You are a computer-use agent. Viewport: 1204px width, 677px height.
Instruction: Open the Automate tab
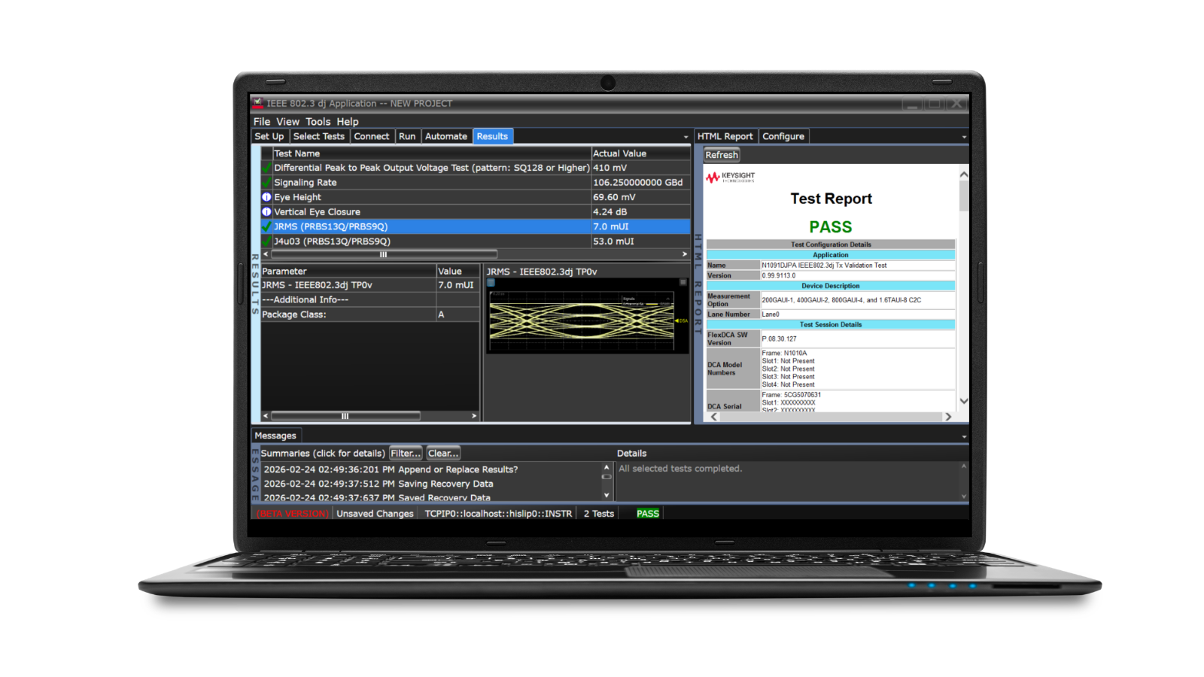(446, 136)
